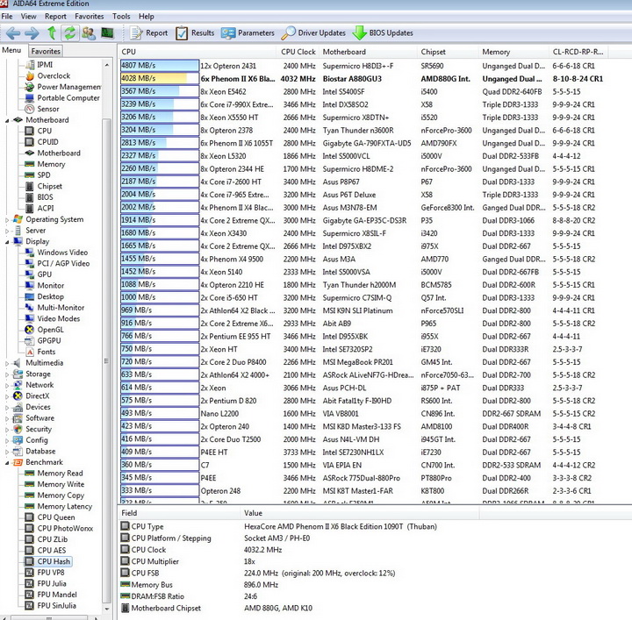Select the CPU PhotoWorxx benchmark
The height and width of the screenshot is (620, 632).
[x=65, y=528]
